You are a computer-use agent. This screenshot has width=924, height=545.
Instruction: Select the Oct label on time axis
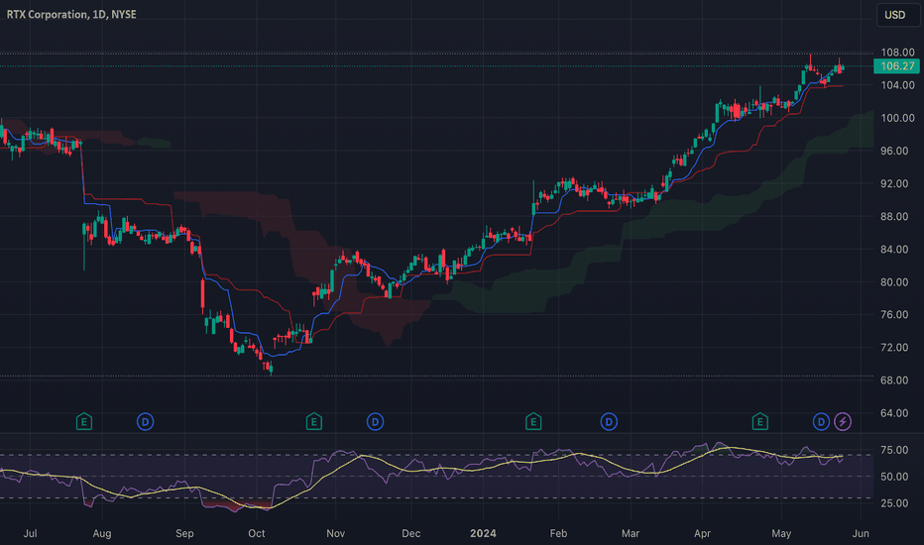257,533
